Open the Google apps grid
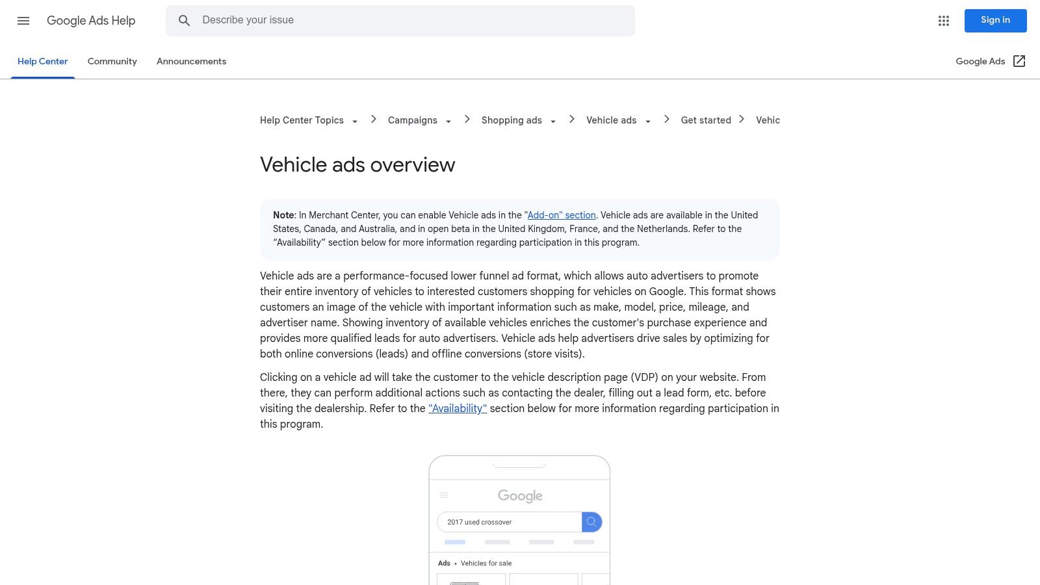This screenshot has height=585, width=1040. point(943,21)
